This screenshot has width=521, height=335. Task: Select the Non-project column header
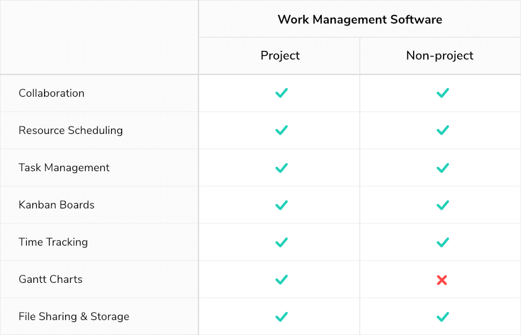coord(440,55)
